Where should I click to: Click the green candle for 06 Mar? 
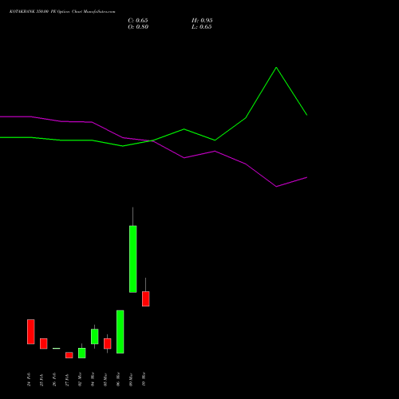120,332
